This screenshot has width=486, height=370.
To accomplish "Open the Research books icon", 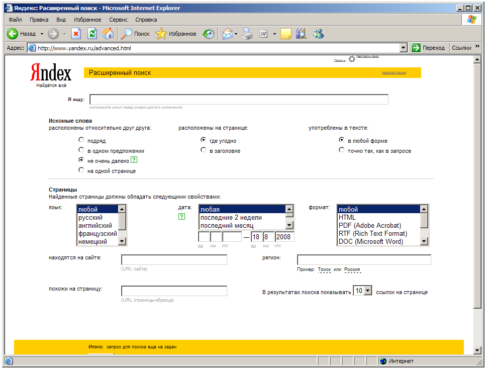I will pyautogui.click(x=301, y=34).
